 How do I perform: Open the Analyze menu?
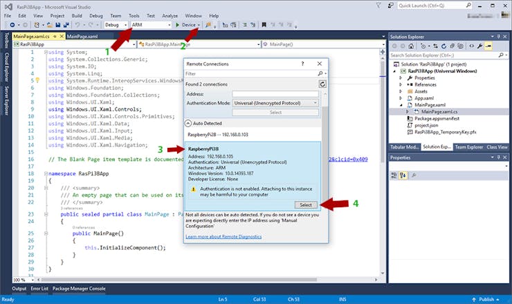(170, 16)
